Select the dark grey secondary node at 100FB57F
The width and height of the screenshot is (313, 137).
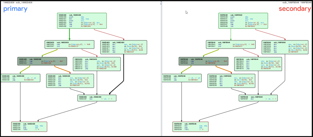203,61
